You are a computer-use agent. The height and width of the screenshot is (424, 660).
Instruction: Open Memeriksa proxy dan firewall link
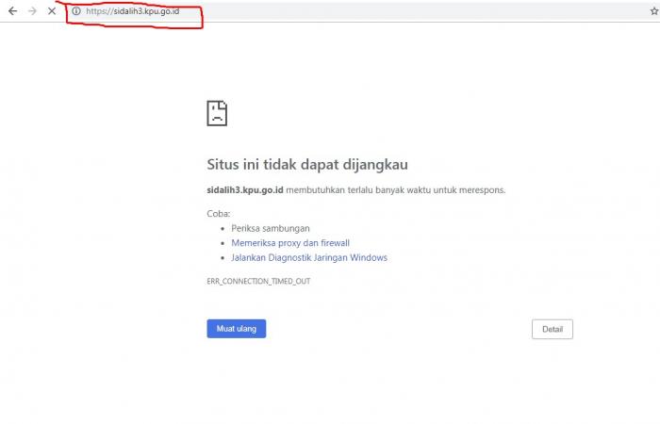click(x=290, y=242)
